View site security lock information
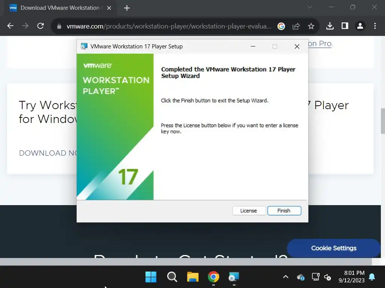This screenshot has width=385, height=288. [x=59, y=26]
